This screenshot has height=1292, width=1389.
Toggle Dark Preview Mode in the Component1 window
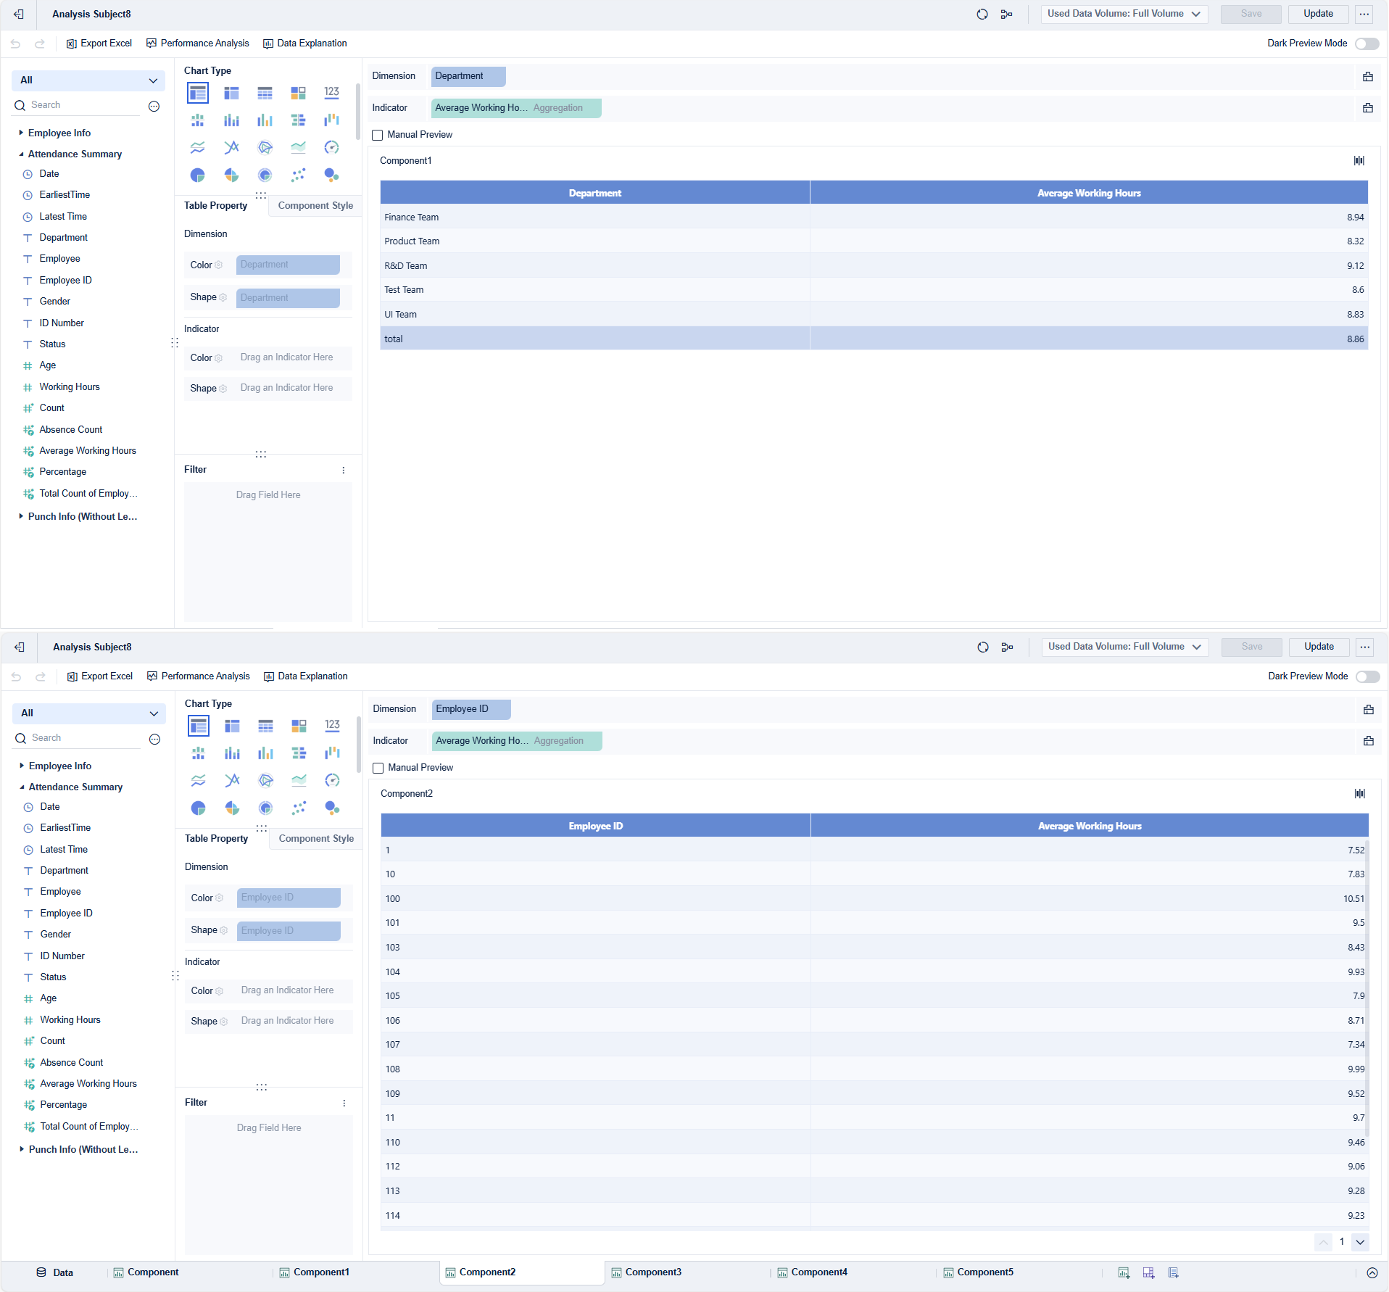(1367, 44)
